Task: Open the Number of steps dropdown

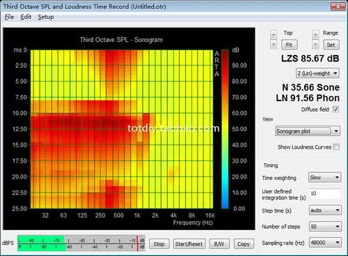Action: click(x=325, y=227)
